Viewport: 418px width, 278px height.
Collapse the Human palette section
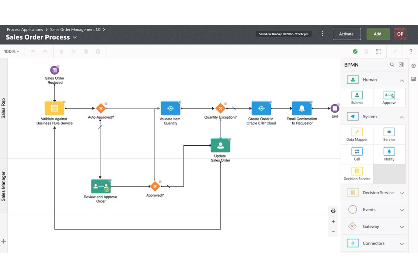click(402, 80)
